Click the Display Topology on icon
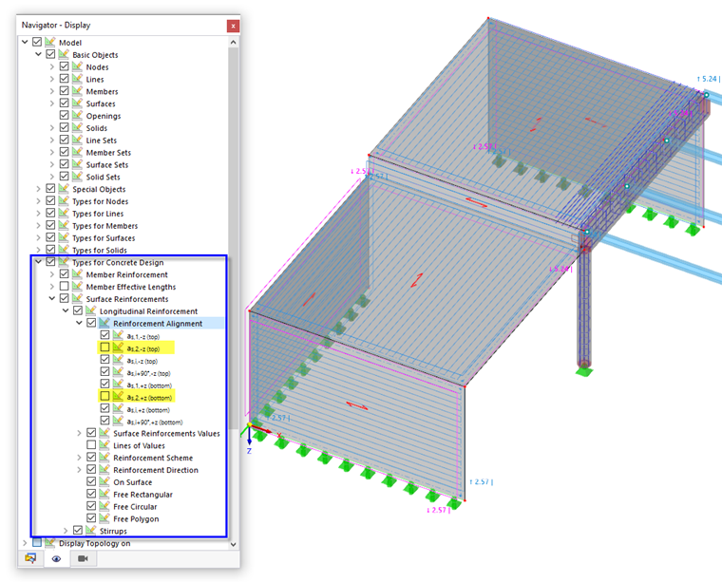 [x=50, y=543]
